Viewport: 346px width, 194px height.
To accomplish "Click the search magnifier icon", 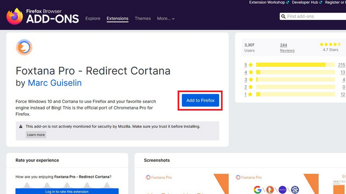I will (x=283, y=17).
